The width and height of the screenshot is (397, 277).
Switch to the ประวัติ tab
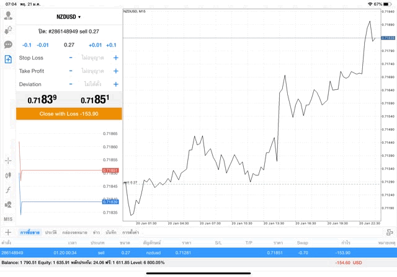[x=51, y=232]
